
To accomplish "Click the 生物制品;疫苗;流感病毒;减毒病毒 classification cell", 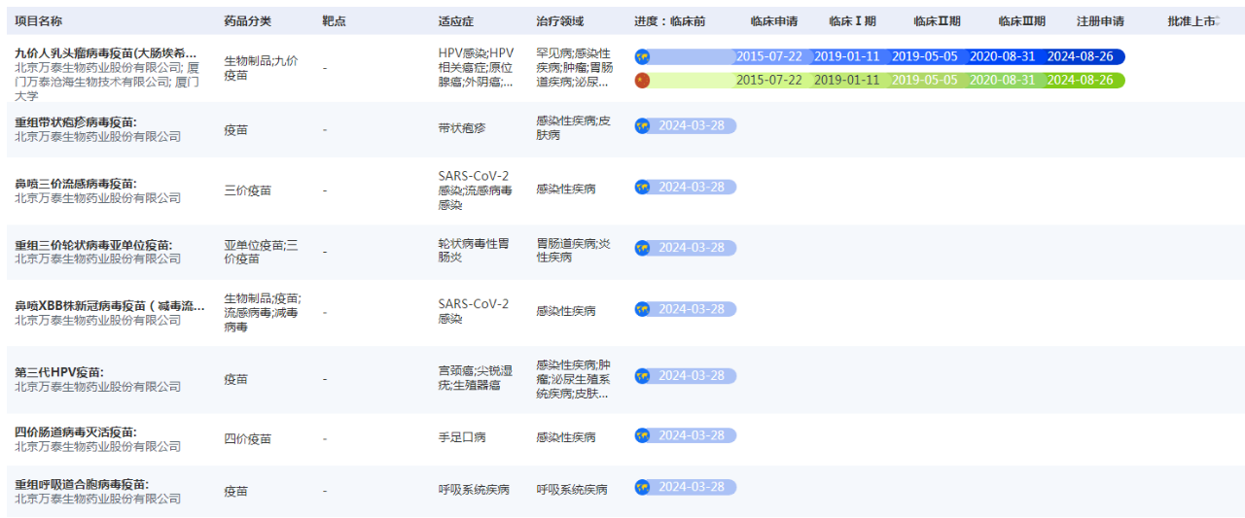I will click(x=263, y=313).
